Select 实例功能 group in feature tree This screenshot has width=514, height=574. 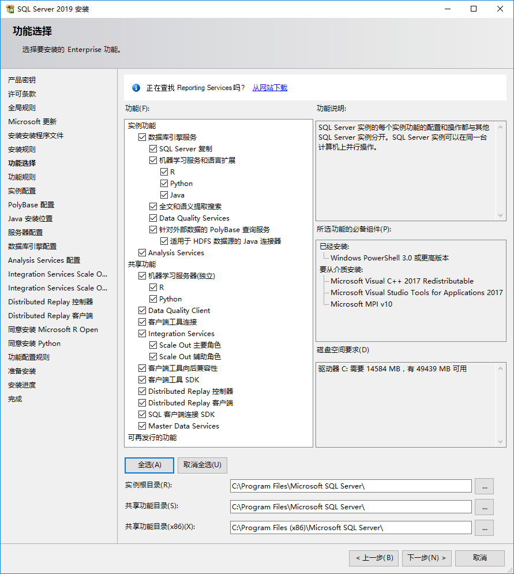pos(142,126)
